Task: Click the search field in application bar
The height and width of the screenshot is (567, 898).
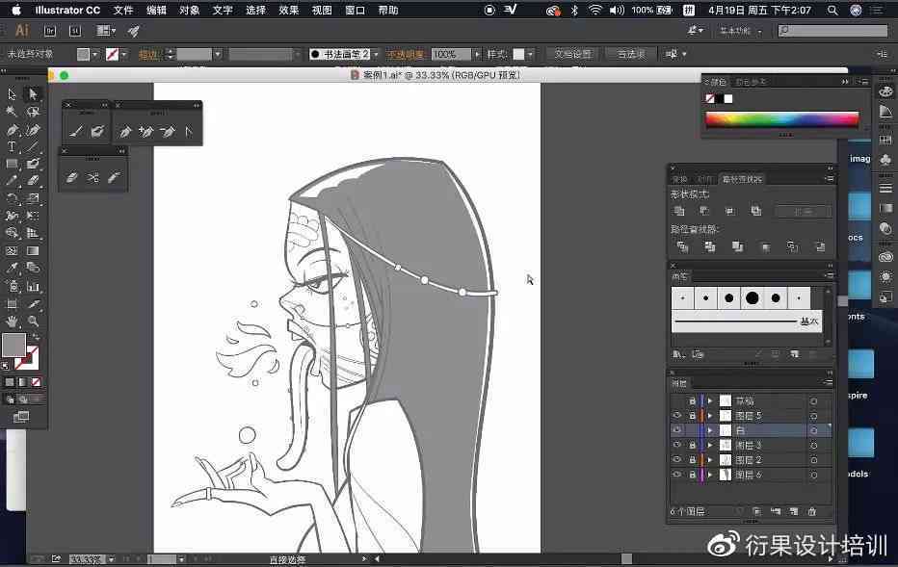Action: click(832, 31)
